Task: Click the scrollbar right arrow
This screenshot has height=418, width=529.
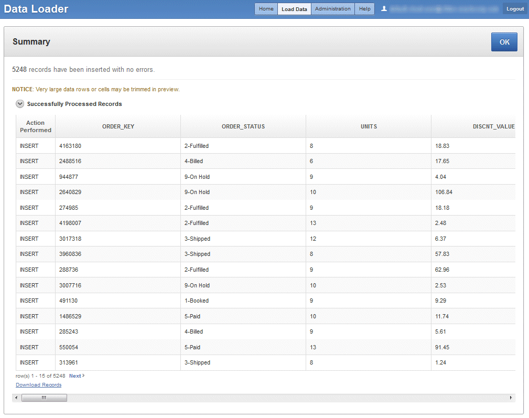Action: click(x=511, y=398)
